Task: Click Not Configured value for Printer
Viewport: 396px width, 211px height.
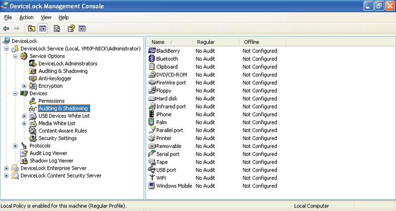Action: [x=260, y=138]
